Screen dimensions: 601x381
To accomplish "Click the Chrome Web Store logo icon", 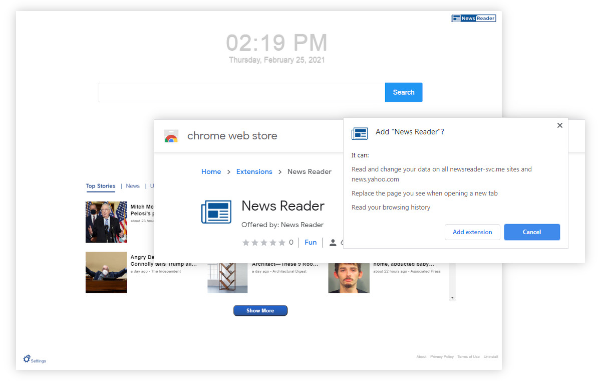I will point(171,135).
